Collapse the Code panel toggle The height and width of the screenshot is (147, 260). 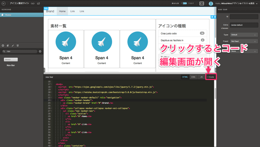pyautogui.click(x=211, y=77)
